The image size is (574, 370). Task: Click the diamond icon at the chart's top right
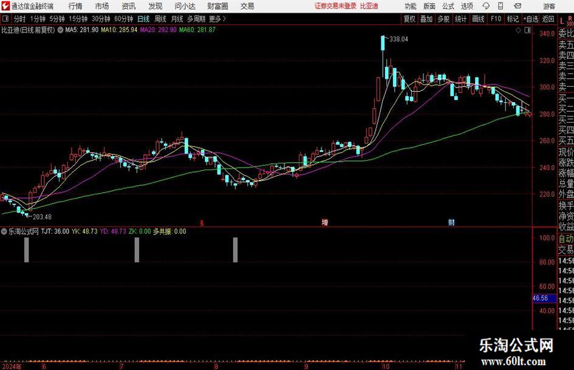pos(518,30)
